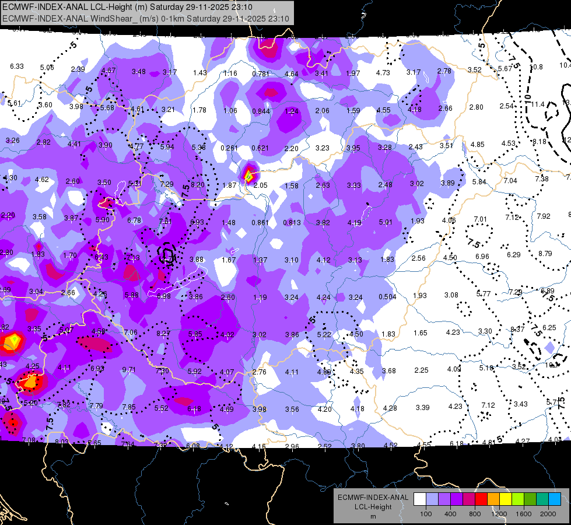Image resolution: width=571 pixels, height=525 pixels.
Task: Click wind shear value '6.29'
Action: [513, 254]
